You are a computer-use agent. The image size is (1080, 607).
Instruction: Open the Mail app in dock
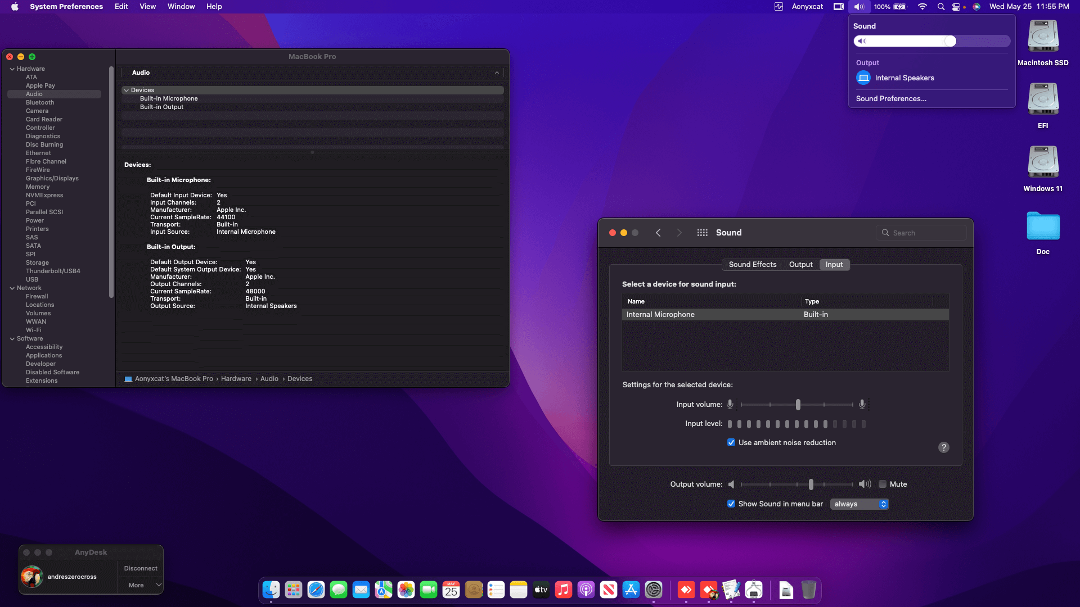pos(361,590)
